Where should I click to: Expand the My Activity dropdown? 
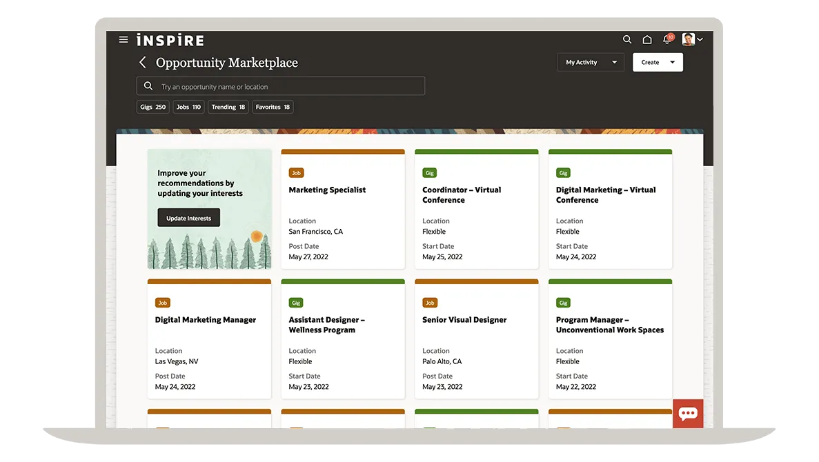point(591,63)
